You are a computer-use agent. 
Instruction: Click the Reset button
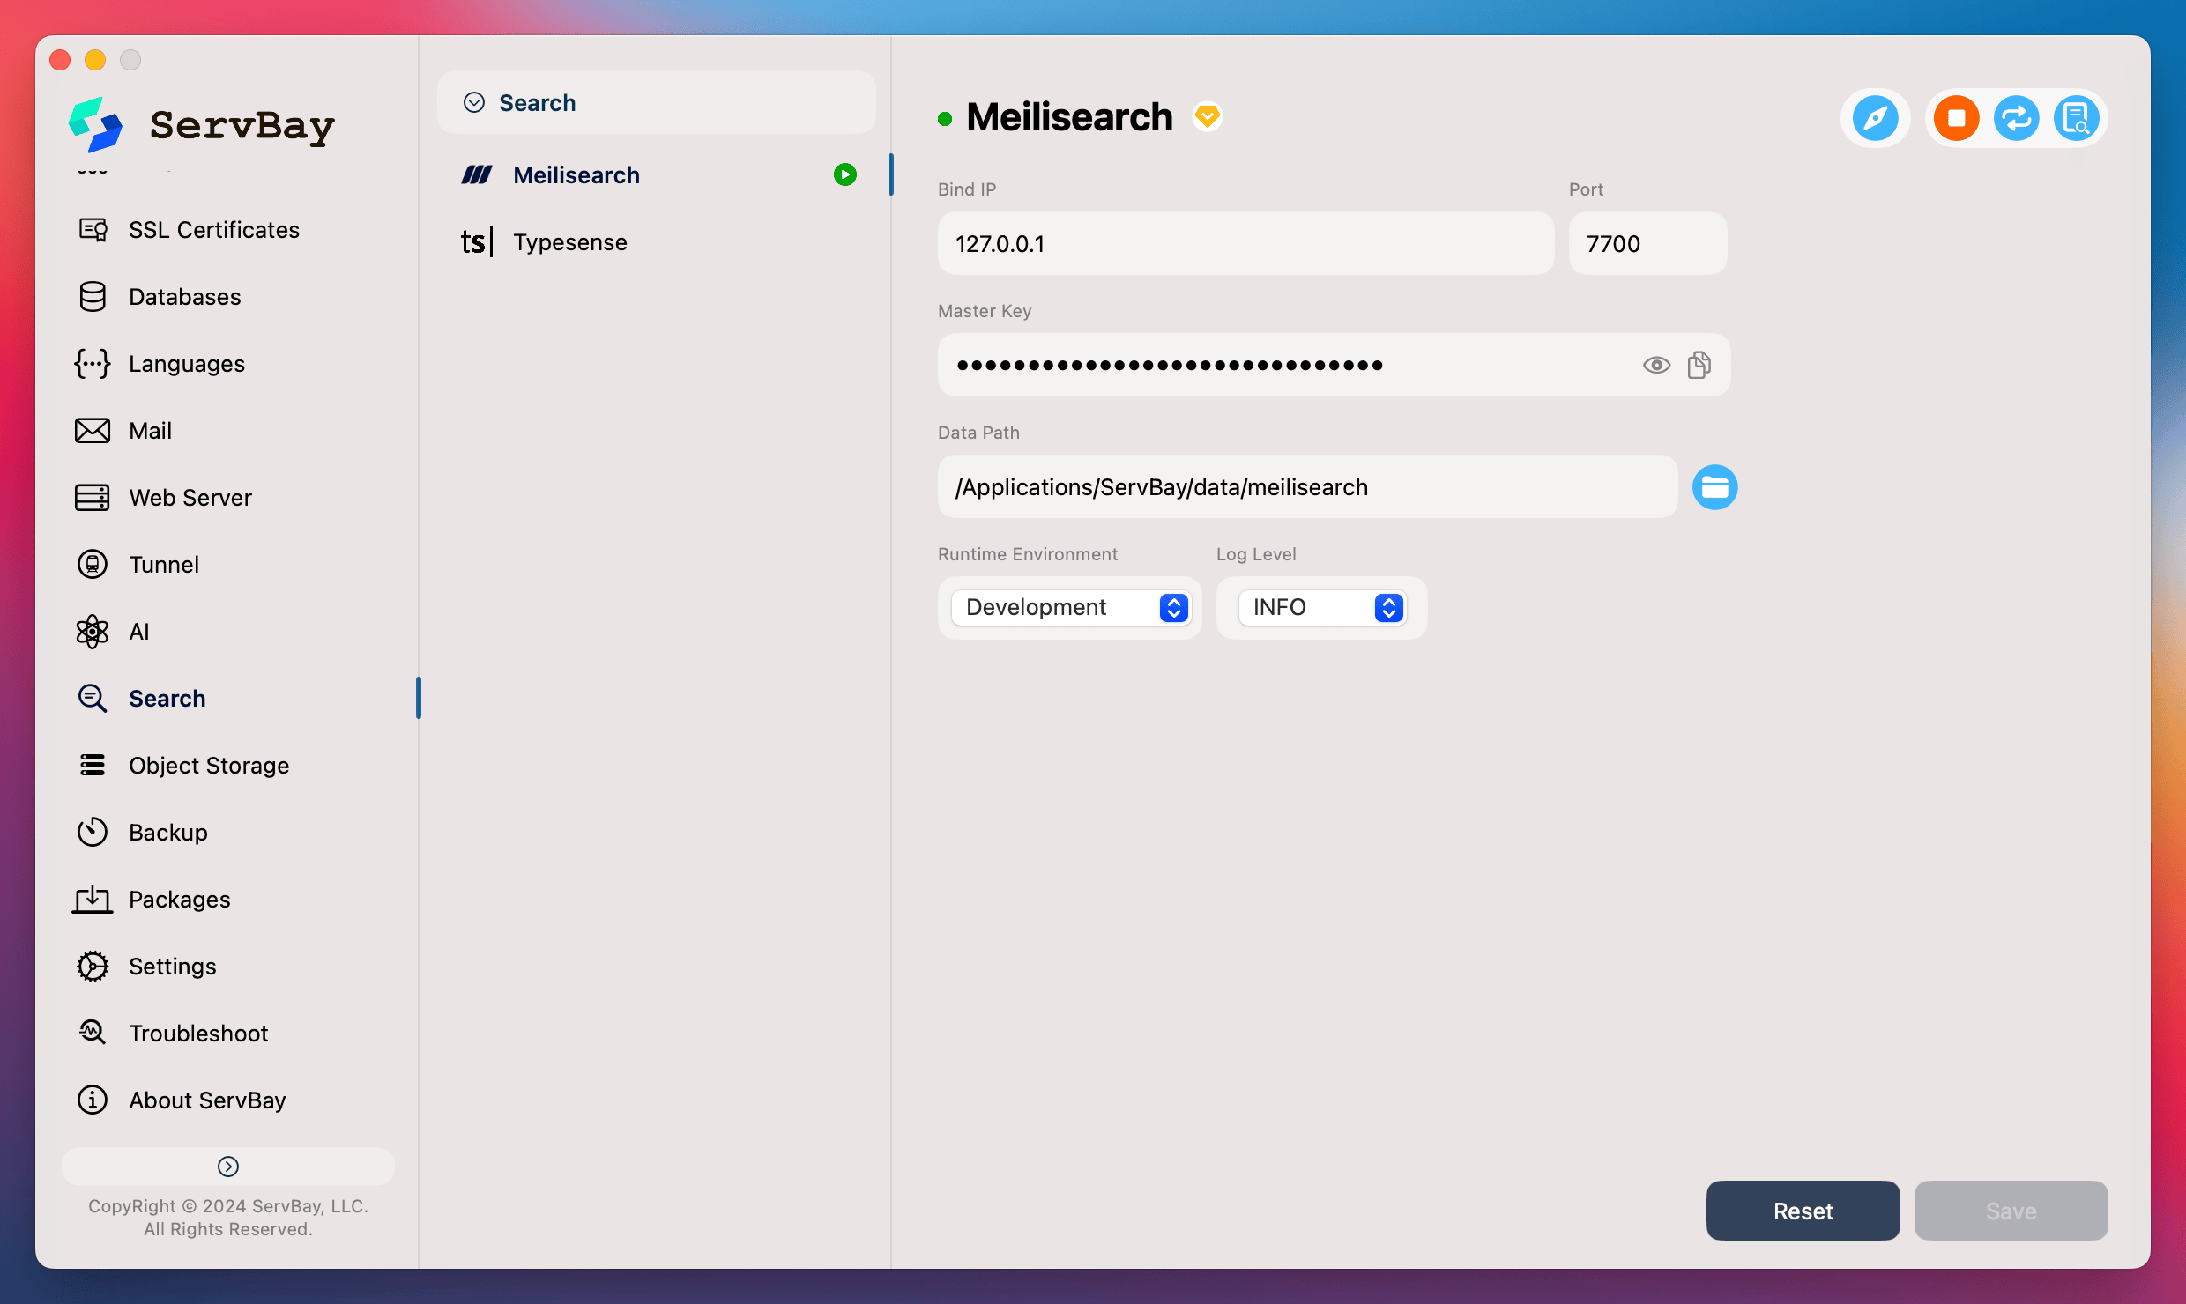click(x=1803, y=1211)
